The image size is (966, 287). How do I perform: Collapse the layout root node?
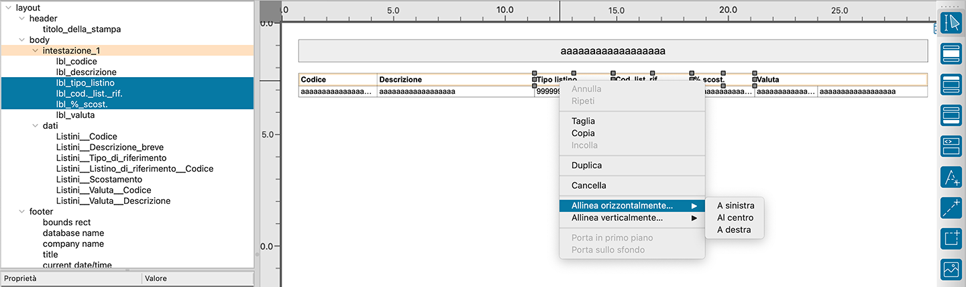pyautogui.click(x=8, y=8)
